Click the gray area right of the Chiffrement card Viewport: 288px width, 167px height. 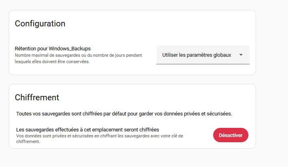(272, 116)
